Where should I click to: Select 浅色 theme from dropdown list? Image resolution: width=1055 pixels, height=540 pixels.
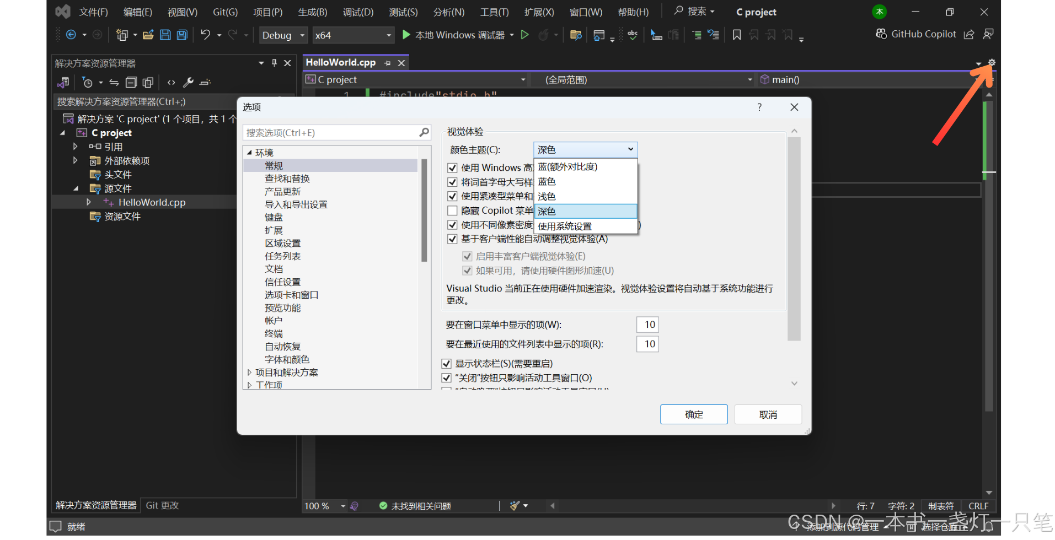pyautogui.click(x=586, y=196)
